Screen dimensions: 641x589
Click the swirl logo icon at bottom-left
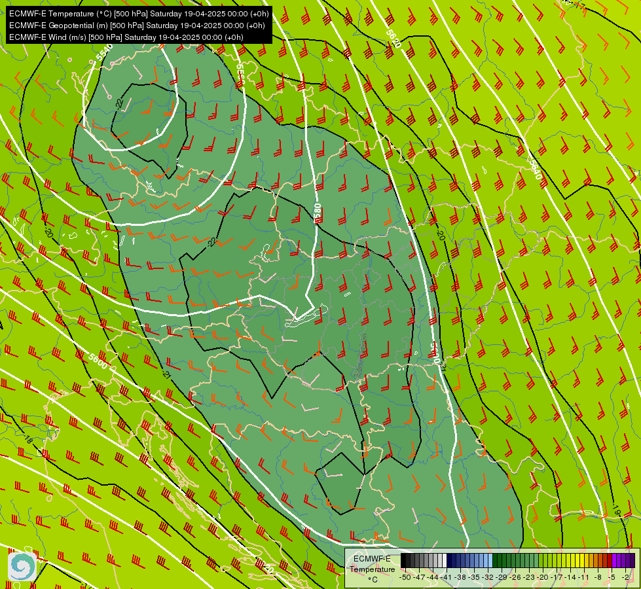pos(22,566)
